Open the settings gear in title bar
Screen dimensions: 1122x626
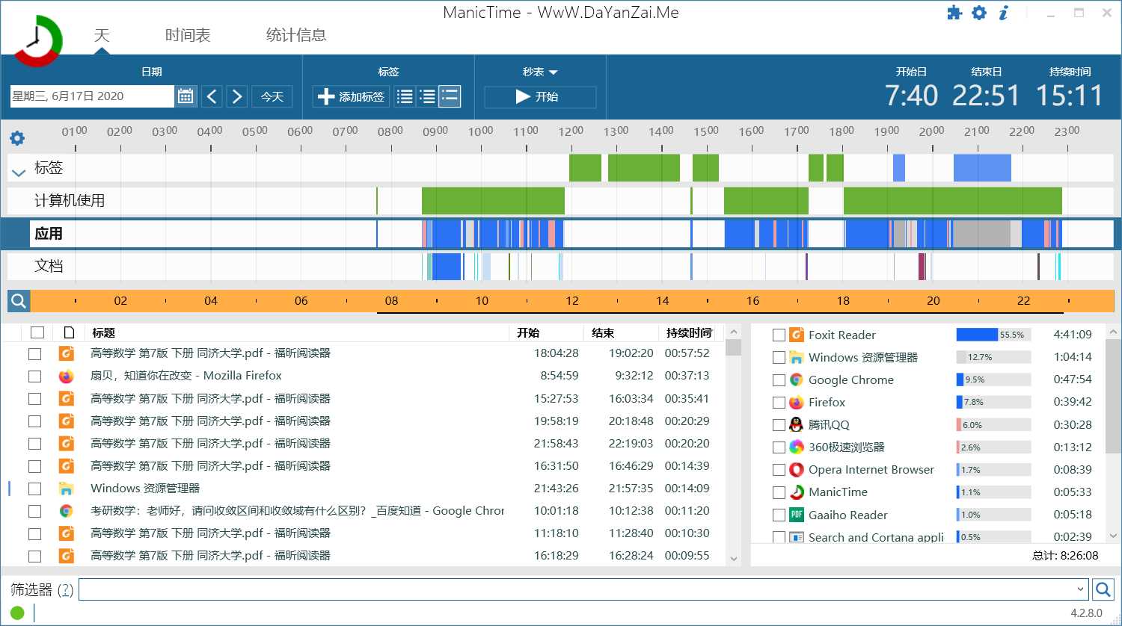coord(979,13)
